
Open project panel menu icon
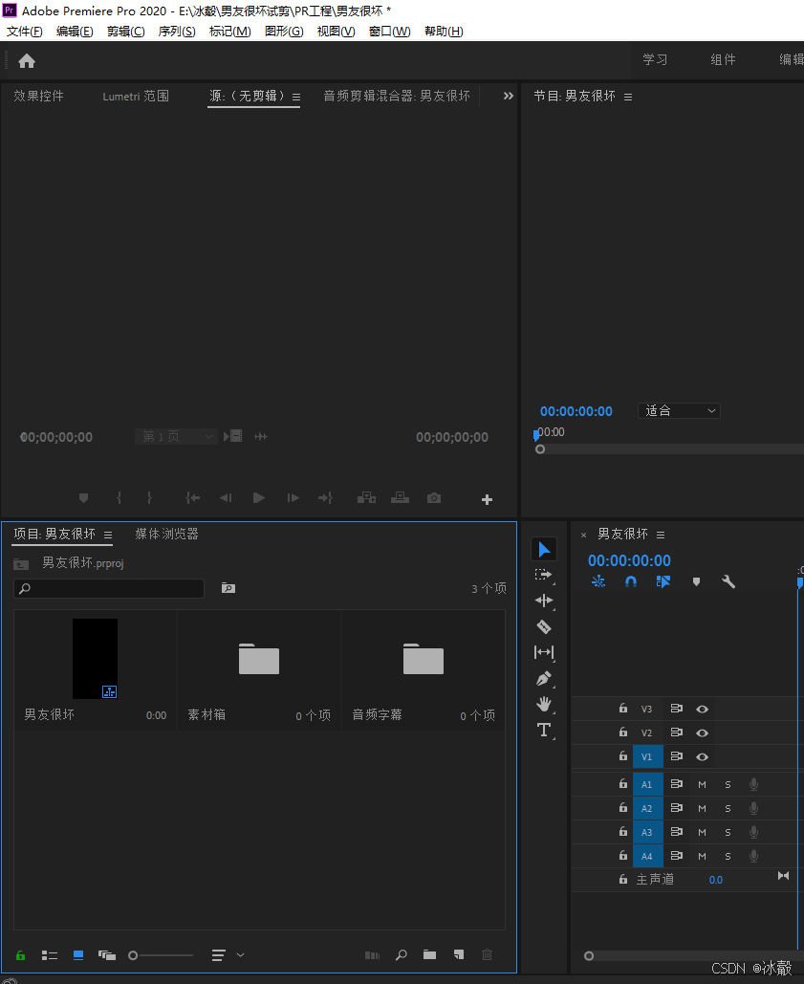coord(108,536)
